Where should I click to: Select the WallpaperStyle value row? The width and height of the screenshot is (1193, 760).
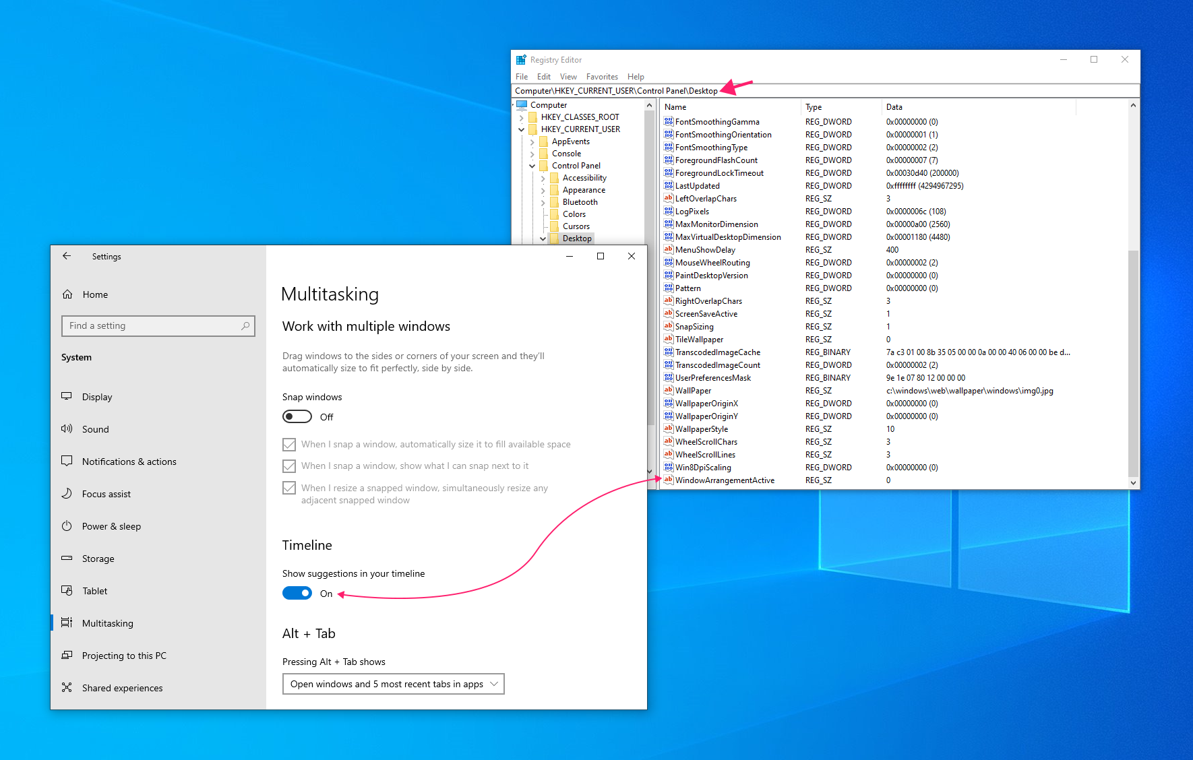pyautogui.click(x=894, y=429)
